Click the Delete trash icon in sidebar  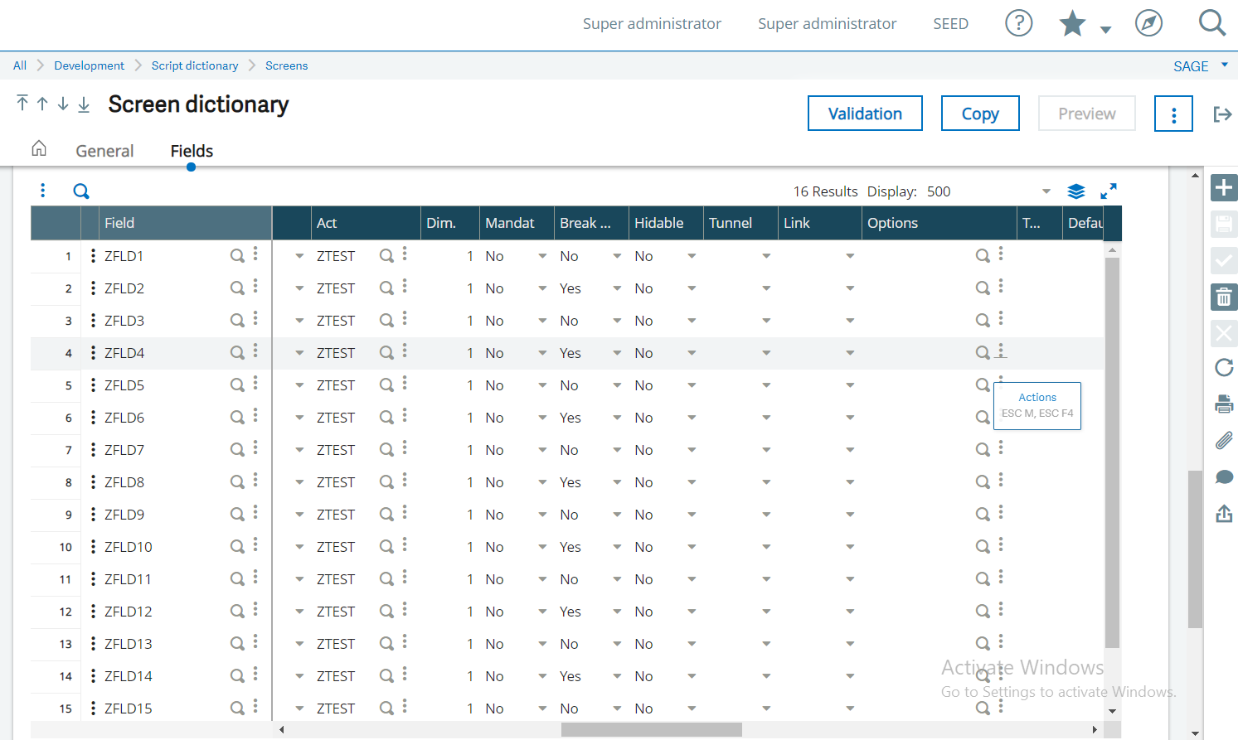pos(1224,297)
